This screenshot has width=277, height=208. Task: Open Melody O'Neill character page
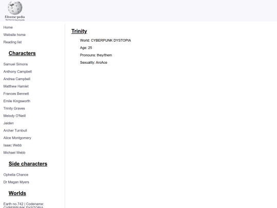coord(14,116)
